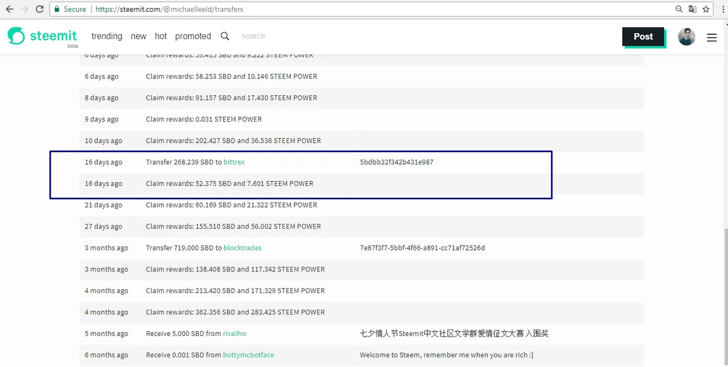
Task: Open the hot posts feed
Action: 161,36
